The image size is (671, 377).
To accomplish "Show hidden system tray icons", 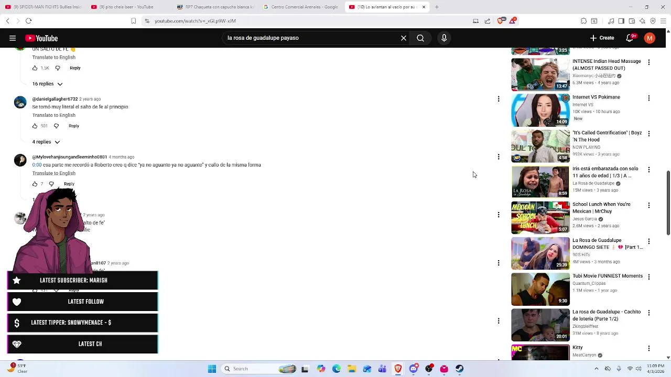I will pos(596,369).
